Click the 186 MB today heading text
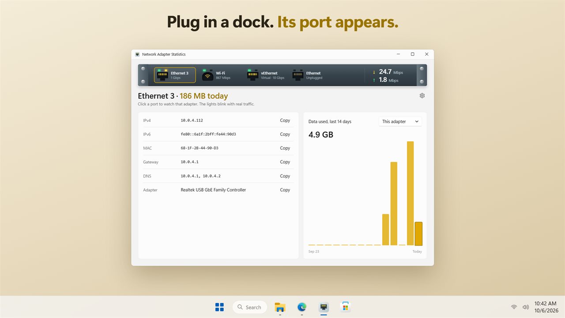 204,96
